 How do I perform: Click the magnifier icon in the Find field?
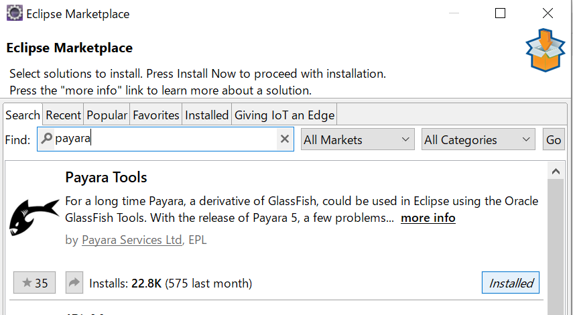click(47, 139)
